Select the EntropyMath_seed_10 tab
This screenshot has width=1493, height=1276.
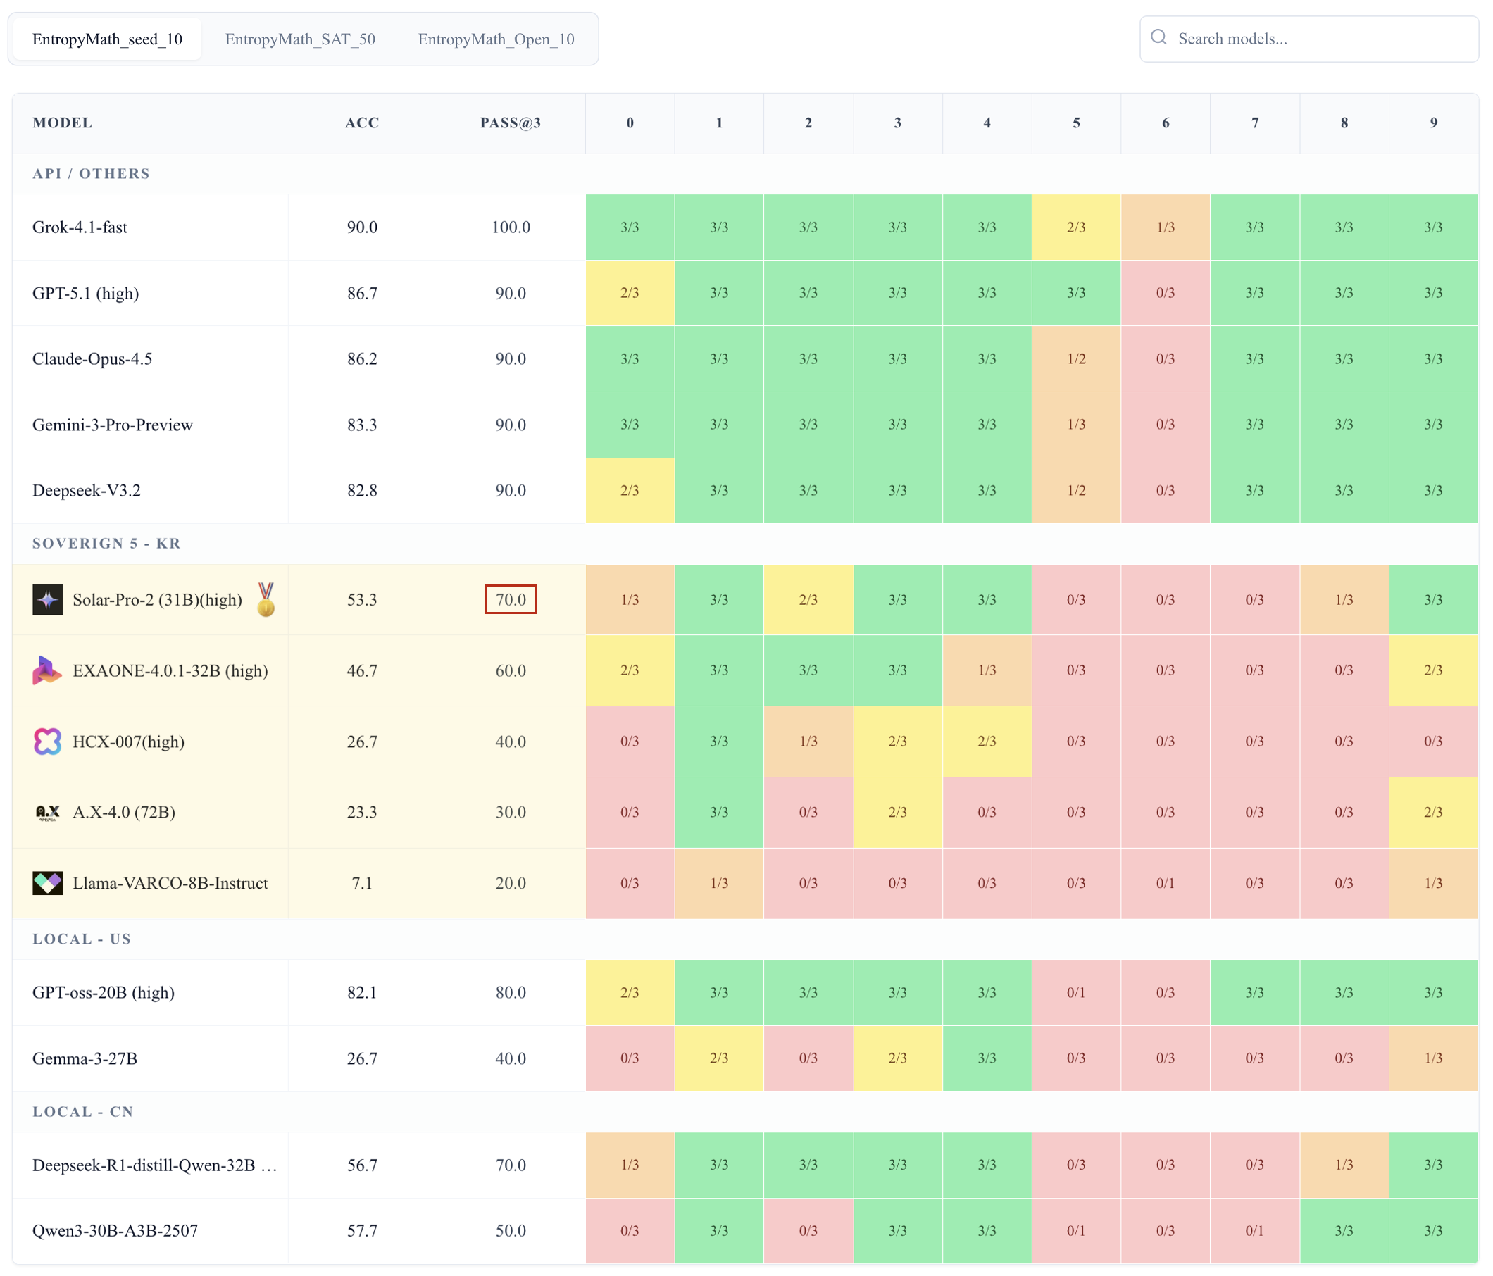107,39
